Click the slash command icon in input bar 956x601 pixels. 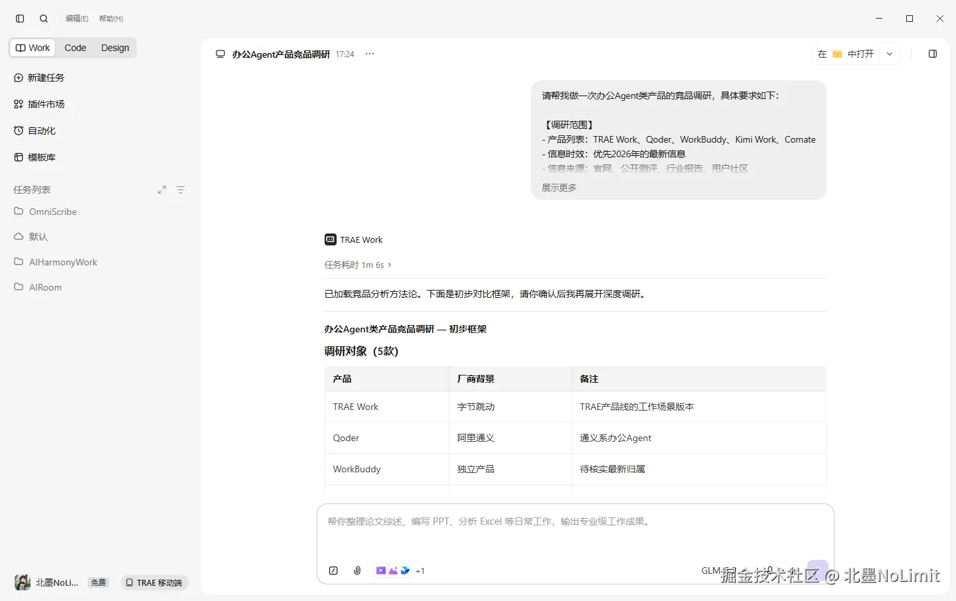tap(333, 570)
